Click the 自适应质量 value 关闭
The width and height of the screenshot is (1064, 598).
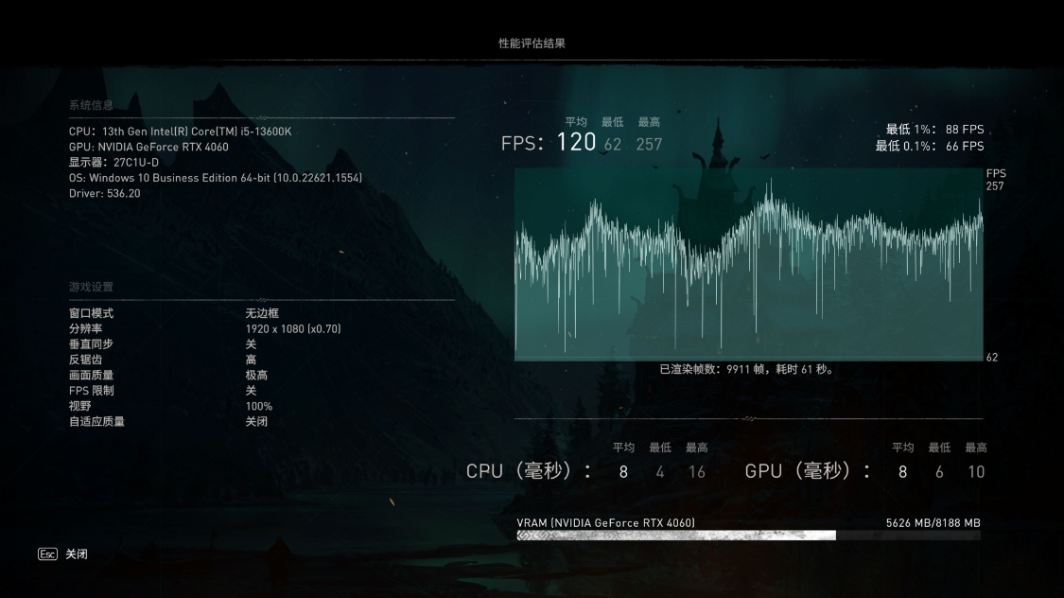point(256,421)
